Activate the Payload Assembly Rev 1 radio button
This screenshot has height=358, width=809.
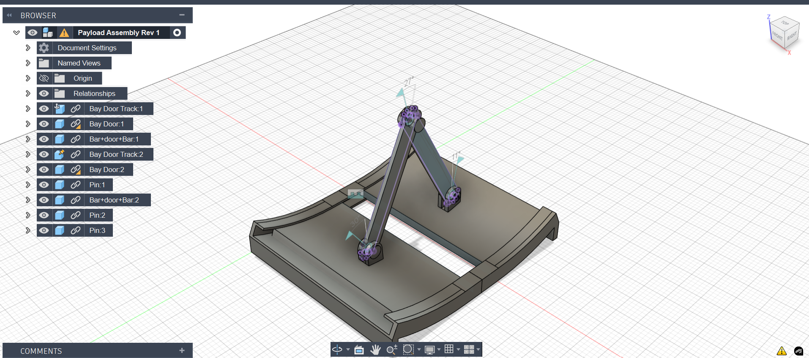(x=178, y=33)
